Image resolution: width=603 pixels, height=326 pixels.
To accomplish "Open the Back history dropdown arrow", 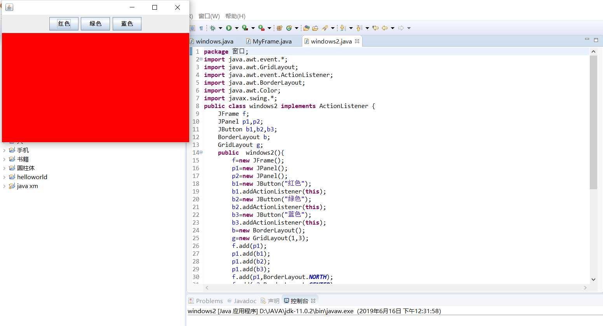I will coord(392,28).
